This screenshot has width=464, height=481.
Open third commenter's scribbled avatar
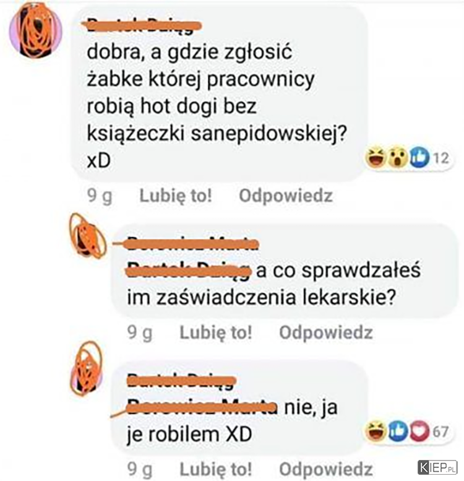coord(87,369)
